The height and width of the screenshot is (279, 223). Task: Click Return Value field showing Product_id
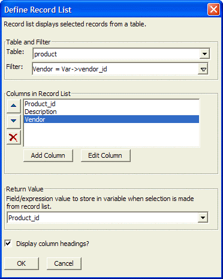103,218
